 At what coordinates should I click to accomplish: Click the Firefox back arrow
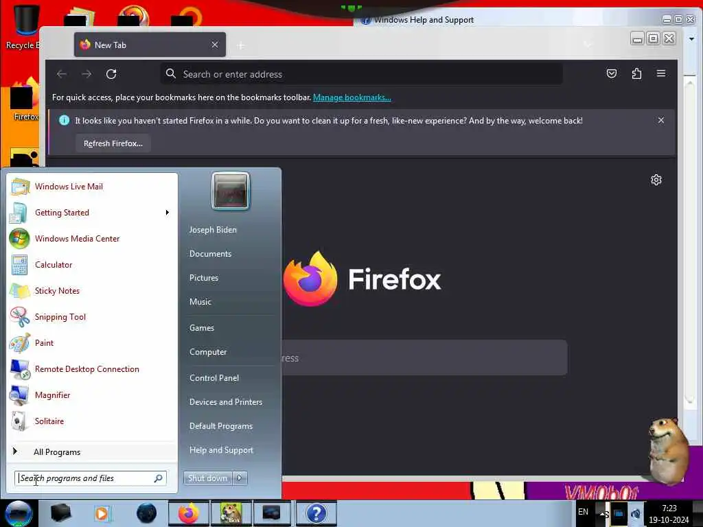[x=62, y=74]
